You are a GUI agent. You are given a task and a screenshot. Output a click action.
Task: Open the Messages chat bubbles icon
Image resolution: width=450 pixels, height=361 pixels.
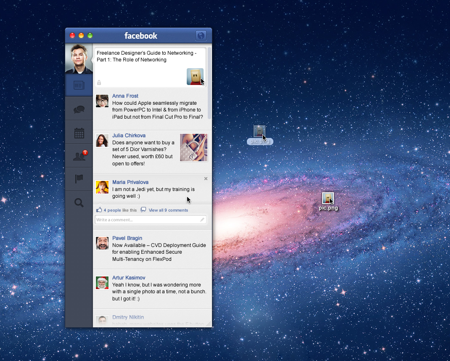(79, 109)
